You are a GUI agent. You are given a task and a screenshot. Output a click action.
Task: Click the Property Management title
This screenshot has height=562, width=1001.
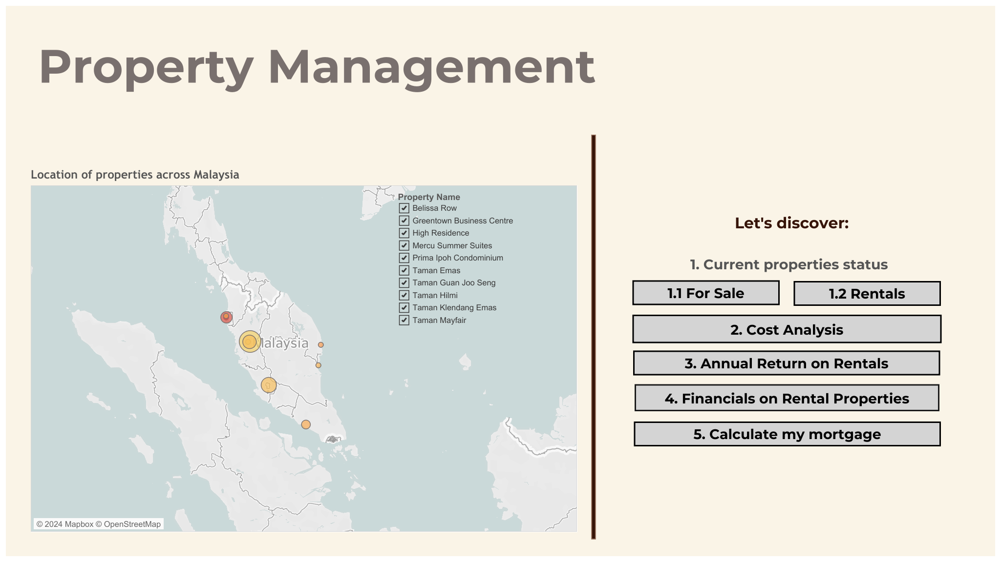click(317, 67)
